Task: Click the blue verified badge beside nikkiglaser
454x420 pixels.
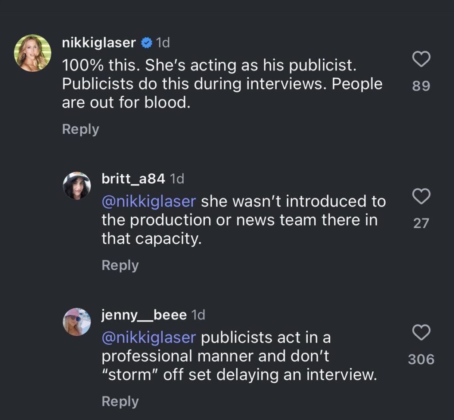Action: [147, 43]
